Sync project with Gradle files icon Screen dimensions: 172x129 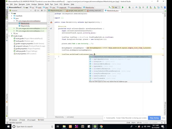[x=147, y=7]
